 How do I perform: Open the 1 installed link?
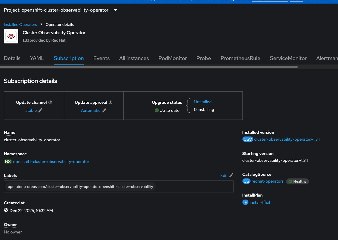click(x=203, y=102)
